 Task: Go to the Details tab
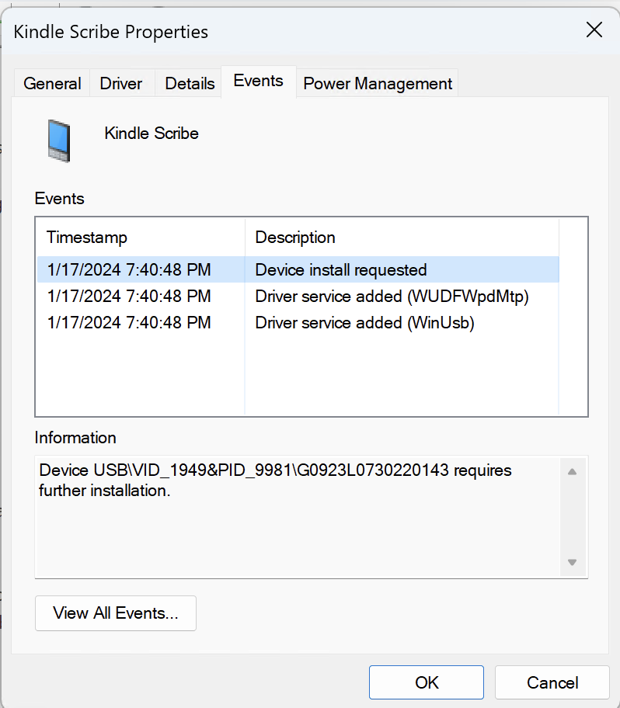click(x=190, y=84)
